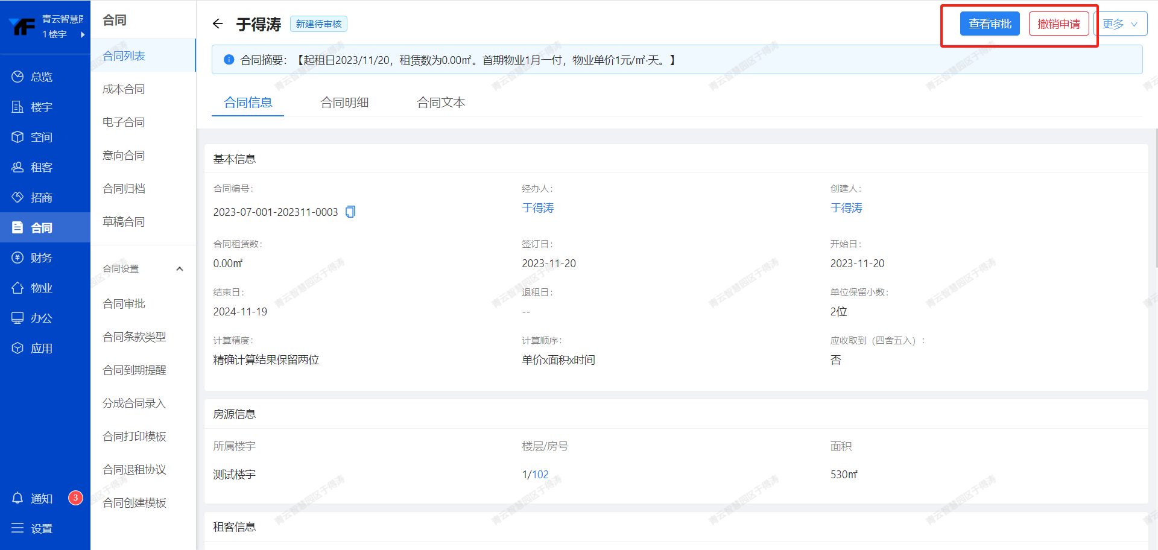Copy the contract number with copy icon
This screenshot has height=550, width=1158.
point(350,212)
